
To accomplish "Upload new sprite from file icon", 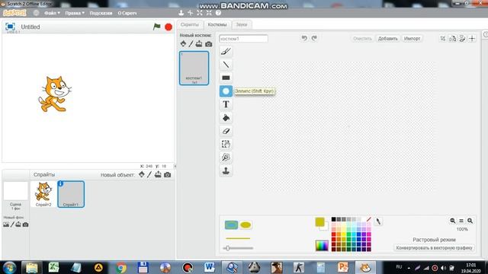I will click(x=158, y=174).
